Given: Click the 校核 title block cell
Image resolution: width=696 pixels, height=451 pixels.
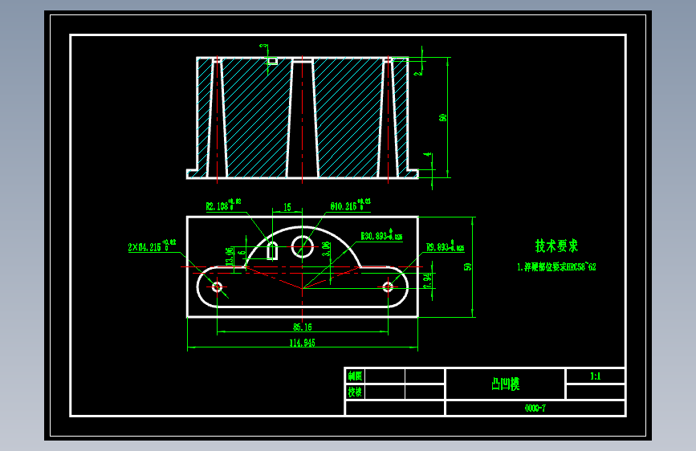Looking at the screenshot, I should pyautogui.click(x=355, y=392).
